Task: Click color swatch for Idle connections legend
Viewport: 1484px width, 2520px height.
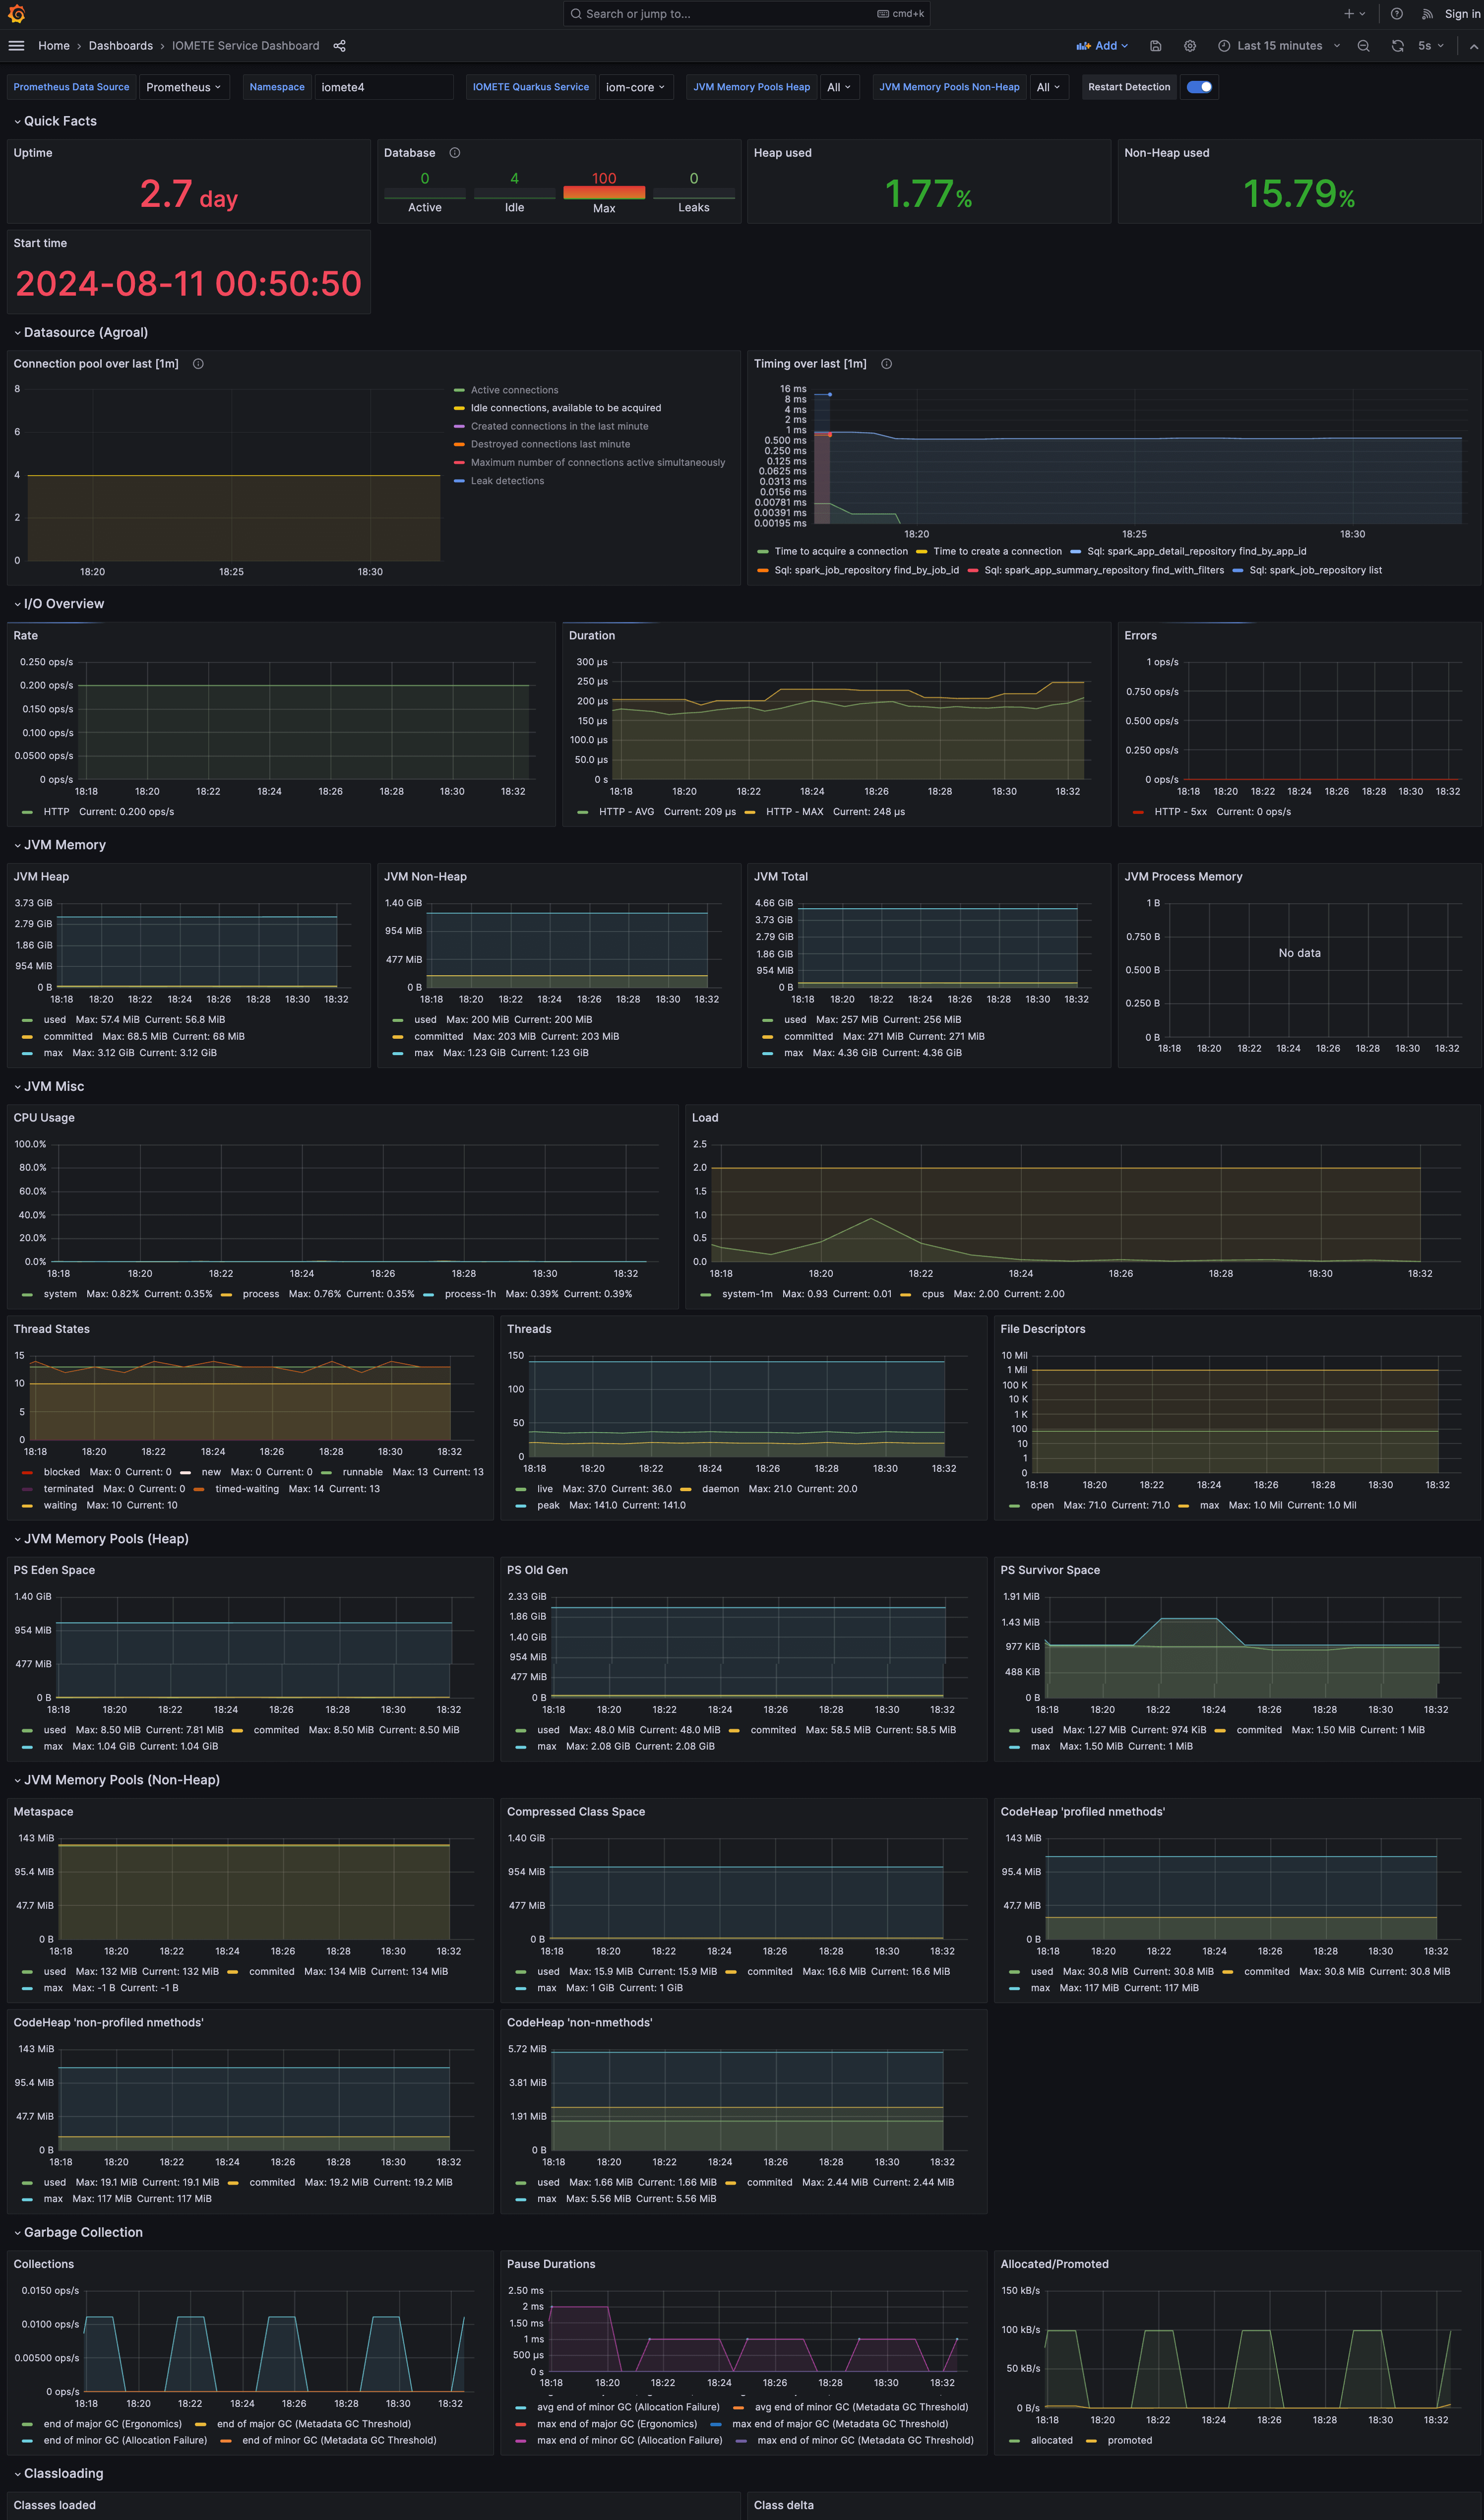Action: (x=459, y=408)
